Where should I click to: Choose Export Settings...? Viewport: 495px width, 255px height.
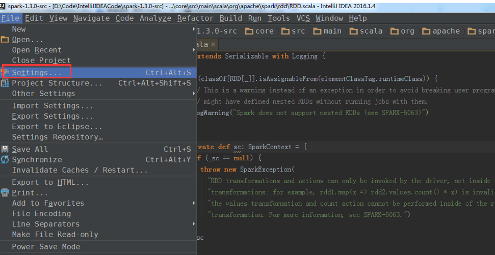[98, 117]
